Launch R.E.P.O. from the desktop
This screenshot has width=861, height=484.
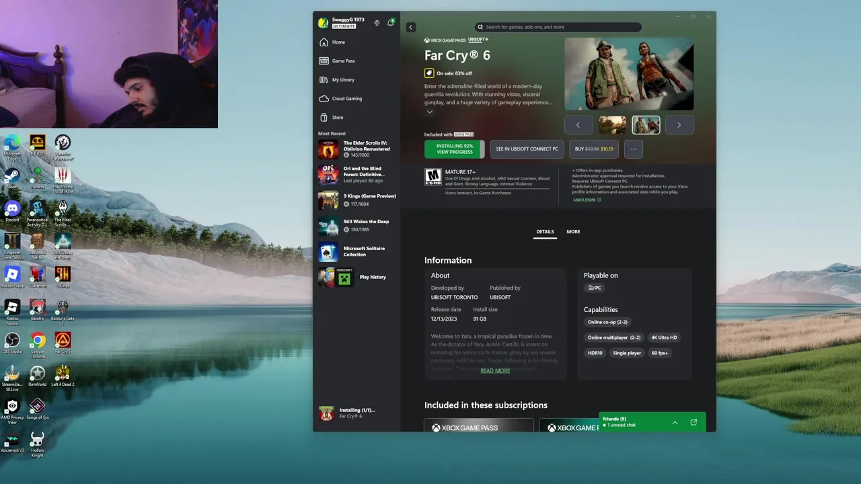click(38, 145)
